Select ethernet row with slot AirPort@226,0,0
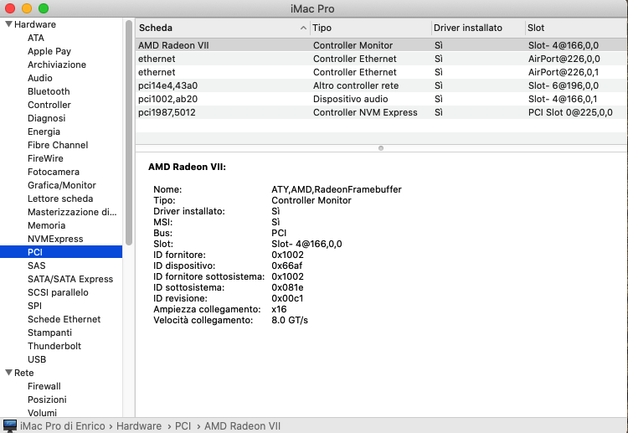Screen dimensions: 628x433 point(381,59)
